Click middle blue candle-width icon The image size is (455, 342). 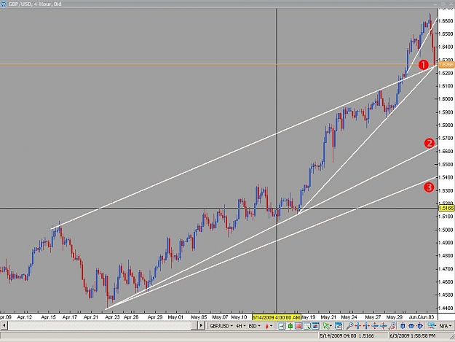[x=411, y=326]
